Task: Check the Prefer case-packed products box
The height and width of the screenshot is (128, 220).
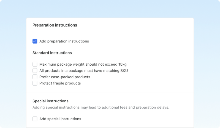Action: [x=35, y=77]
